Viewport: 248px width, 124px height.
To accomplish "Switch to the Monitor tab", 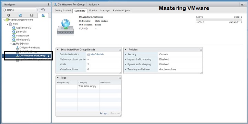I will (93, 10).
